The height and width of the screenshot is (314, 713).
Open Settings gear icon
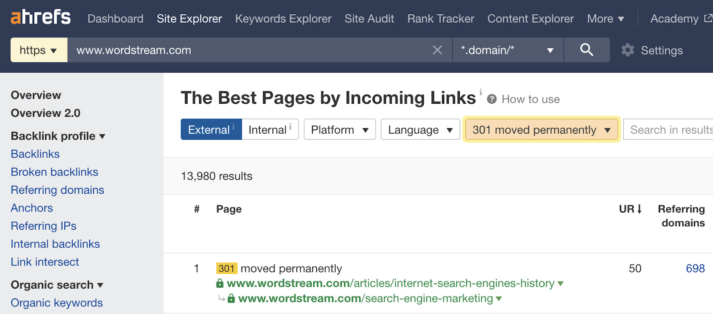pyautogui.click(x=628, y=50)
